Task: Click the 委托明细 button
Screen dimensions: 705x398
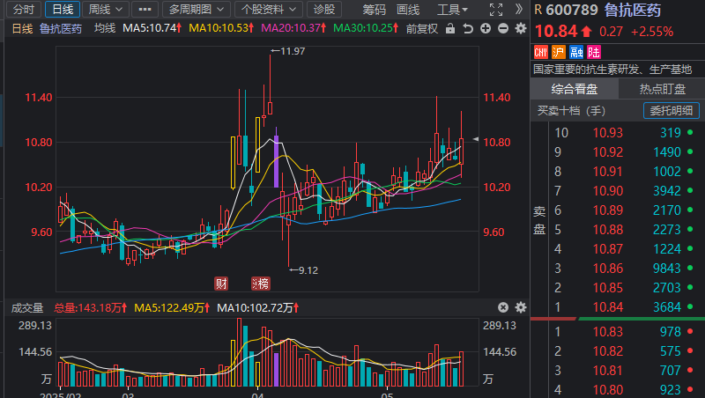Action: [672, 111]
